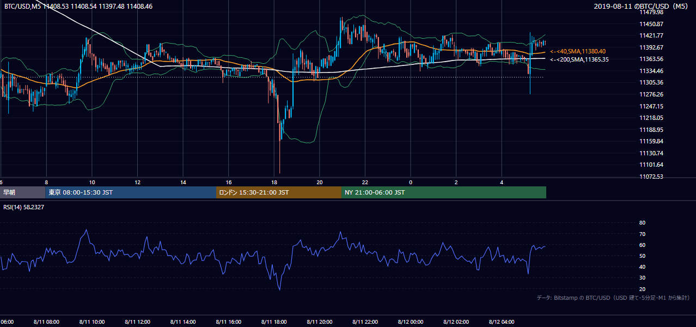The width and height of the screenshot is (696, 327).
Task: Click the 8/12 02:00 time axis label
Action: (x=456, y=322)
